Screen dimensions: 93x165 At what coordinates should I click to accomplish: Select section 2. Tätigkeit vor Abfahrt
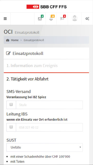27,79
